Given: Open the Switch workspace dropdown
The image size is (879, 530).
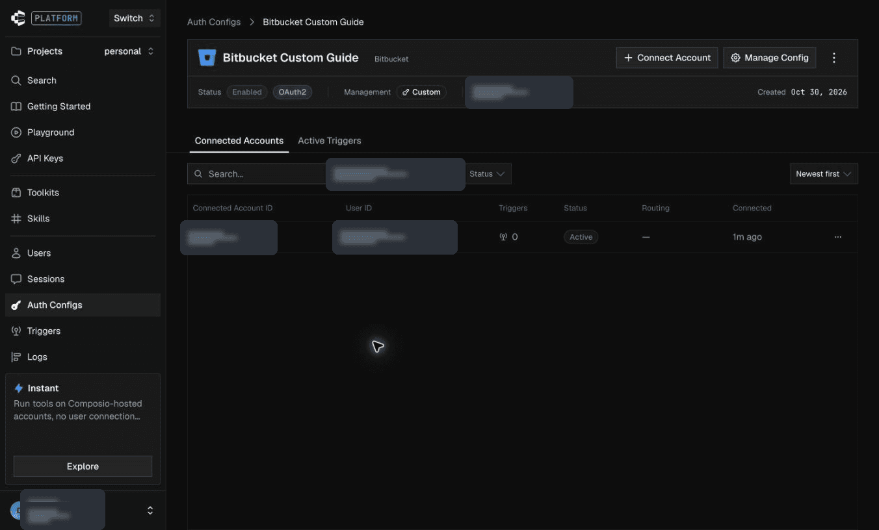Looking at the screenshot, I should coord(134,18).
